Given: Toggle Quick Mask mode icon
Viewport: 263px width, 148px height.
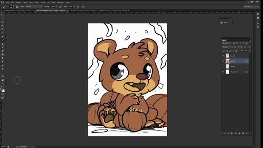Looking at the screenshot, I should point(2,94).
